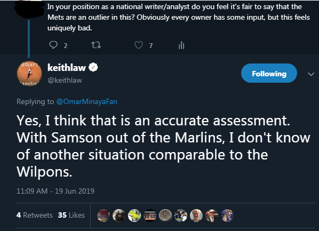Click the yellow-green liker avatar
The width and height of the screenshot is (319, 231).
(134, 216)
